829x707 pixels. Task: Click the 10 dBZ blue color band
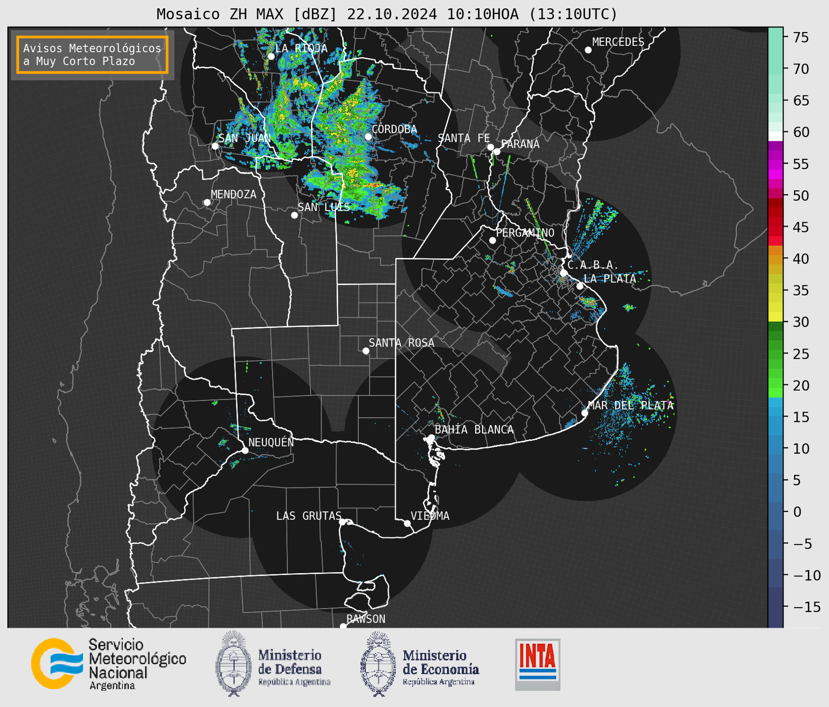(x=775, y=448)
